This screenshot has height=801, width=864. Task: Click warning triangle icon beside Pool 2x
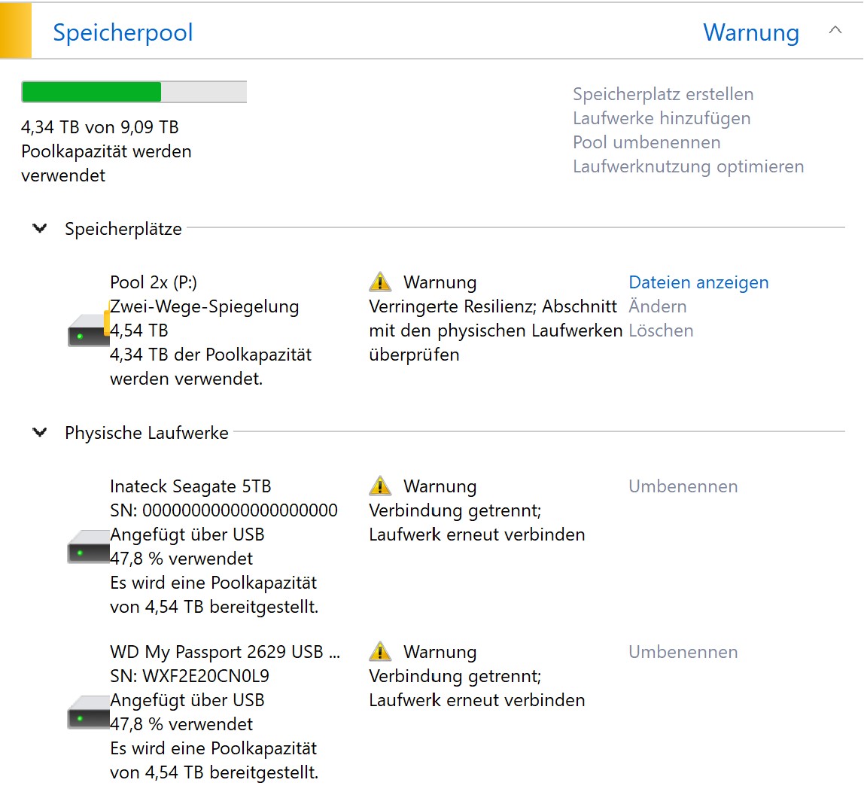tap(380, 282)
